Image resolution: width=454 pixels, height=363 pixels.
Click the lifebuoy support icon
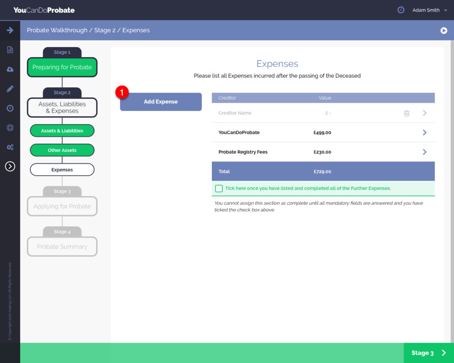[x=10, y=128]
